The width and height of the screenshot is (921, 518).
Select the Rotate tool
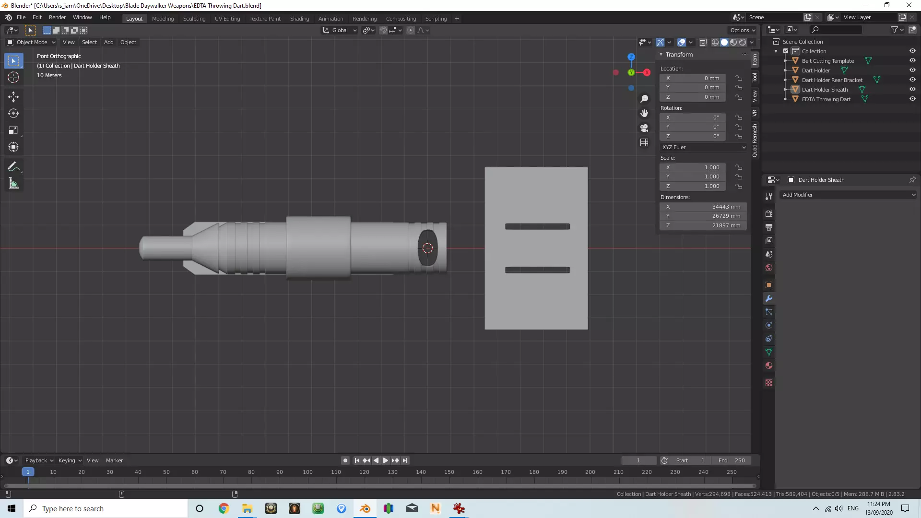click(13, 114)
